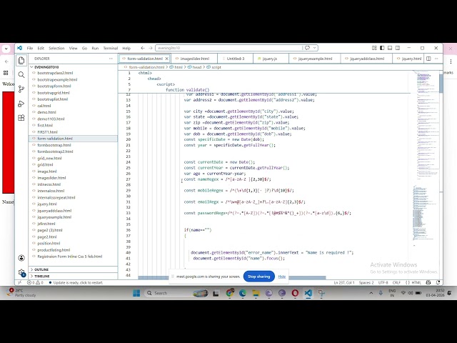Screen dimensions: 457x343
Task: Click errors and warnings status count
Action: (35, 283)
